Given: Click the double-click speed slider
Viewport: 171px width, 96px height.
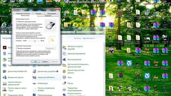Looking at the screenshot, I should (x=35, y=41).
